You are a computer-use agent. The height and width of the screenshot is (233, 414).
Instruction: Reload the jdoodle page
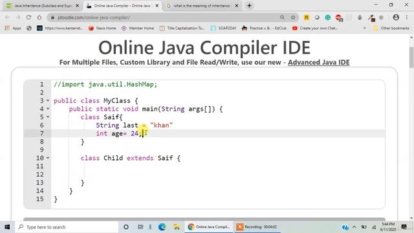[x=28, y=17]
